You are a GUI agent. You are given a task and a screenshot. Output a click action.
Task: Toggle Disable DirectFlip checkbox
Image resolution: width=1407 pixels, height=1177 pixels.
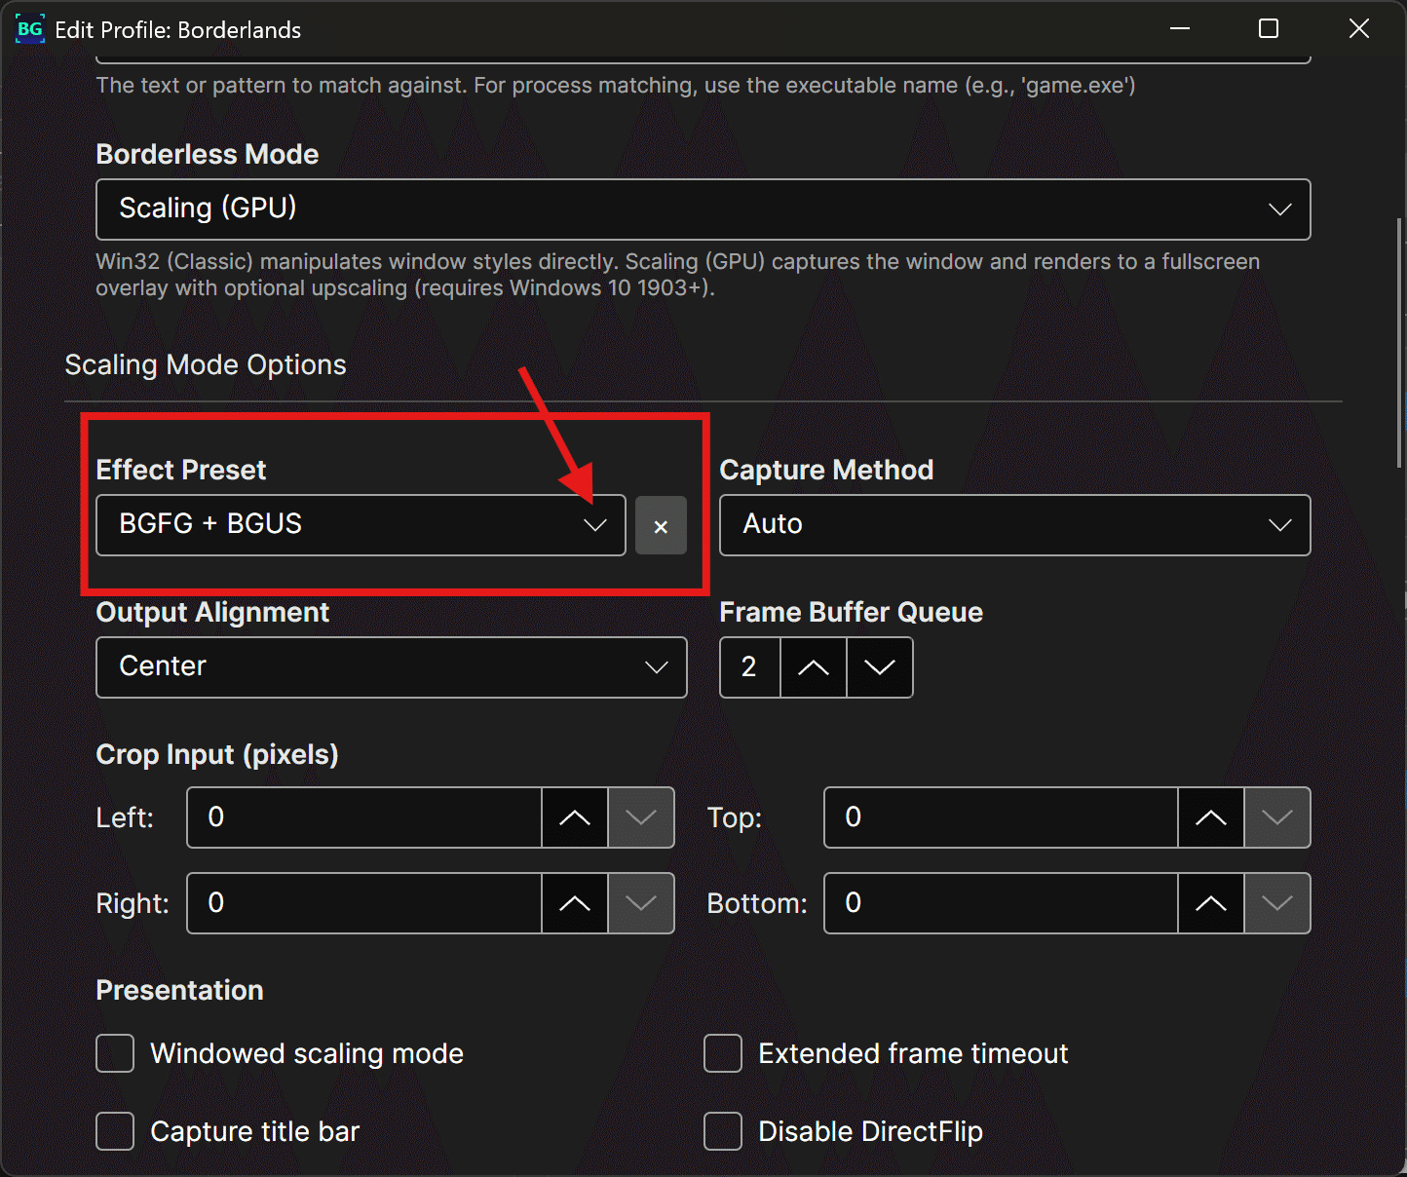click(723, 1131)
